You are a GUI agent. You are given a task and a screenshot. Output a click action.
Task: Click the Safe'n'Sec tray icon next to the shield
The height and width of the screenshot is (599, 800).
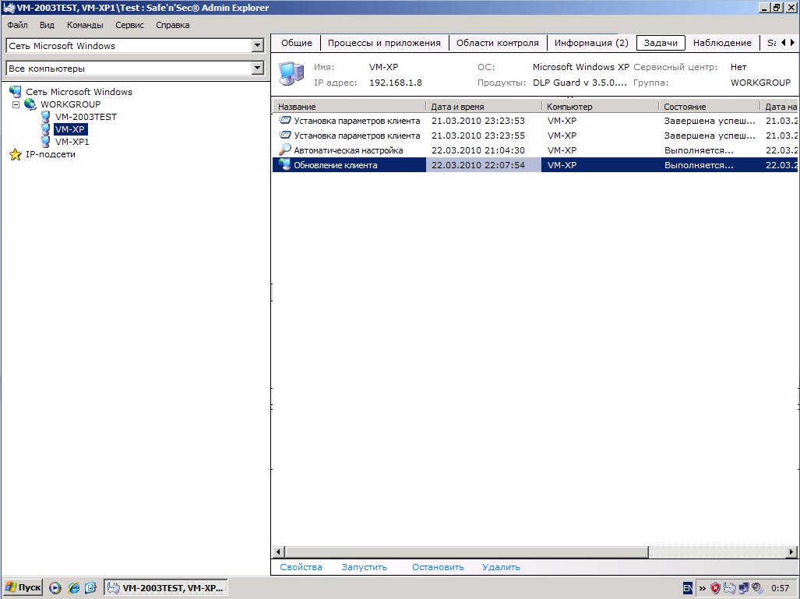point(730,588)
